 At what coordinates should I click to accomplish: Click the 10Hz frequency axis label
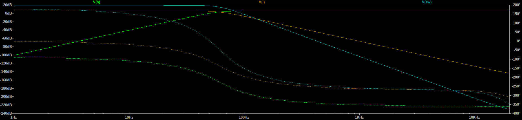[x=129, y=117]
